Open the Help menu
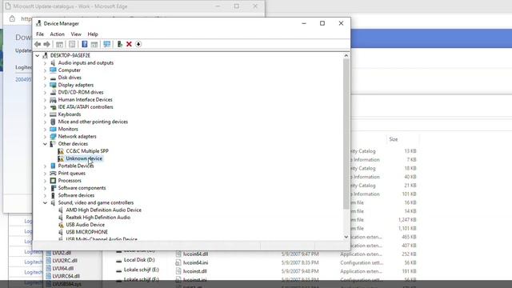 coord(93,34)
